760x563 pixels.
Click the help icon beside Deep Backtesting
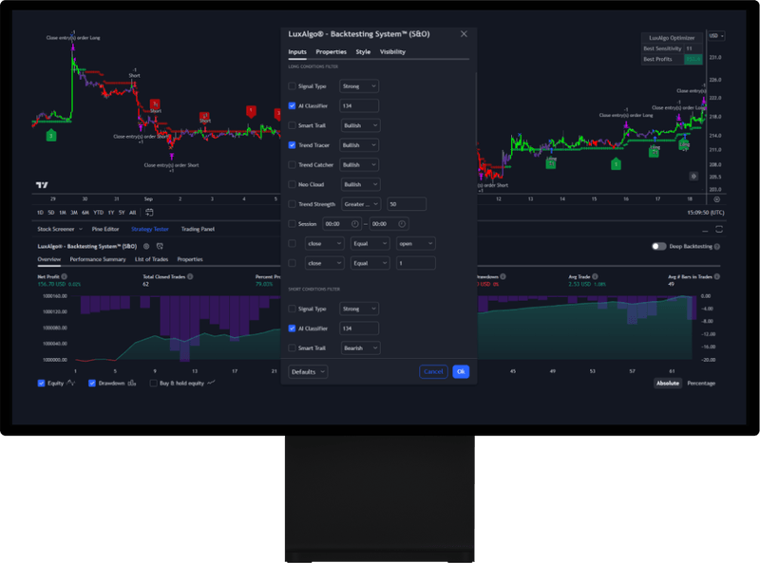[717, 246]
